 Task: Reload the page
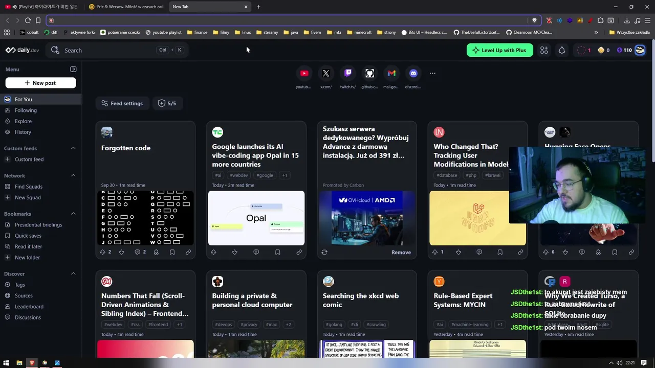(28, 20)
